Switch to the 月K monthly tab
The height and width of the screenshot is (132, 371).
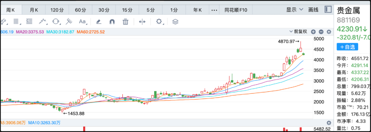tap(34, 10)
